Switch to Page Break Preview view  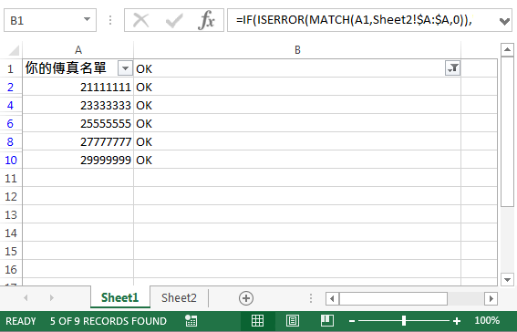pyautogui.click(x=327, y=320)
